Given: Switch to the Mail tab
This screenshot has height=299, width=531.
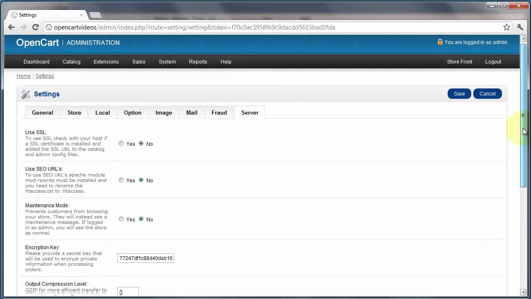Looking at the screenshot, I should [x=192, y=113].
